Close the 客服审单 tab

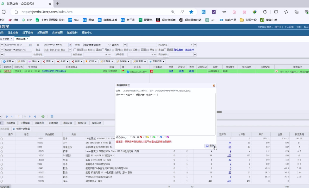coord(28,39)
